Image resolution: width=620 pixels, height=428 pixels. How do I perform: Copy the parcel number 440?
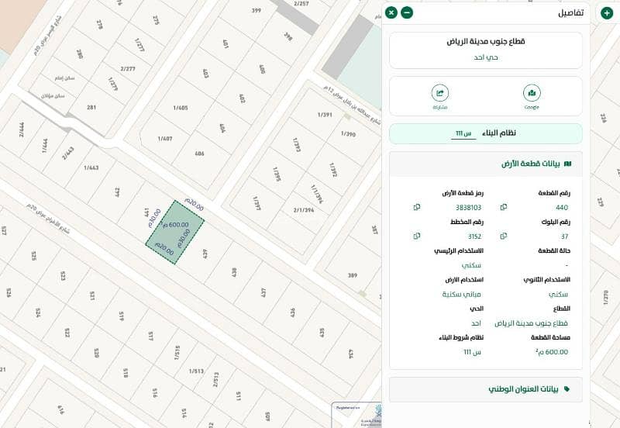pos(504,207)
